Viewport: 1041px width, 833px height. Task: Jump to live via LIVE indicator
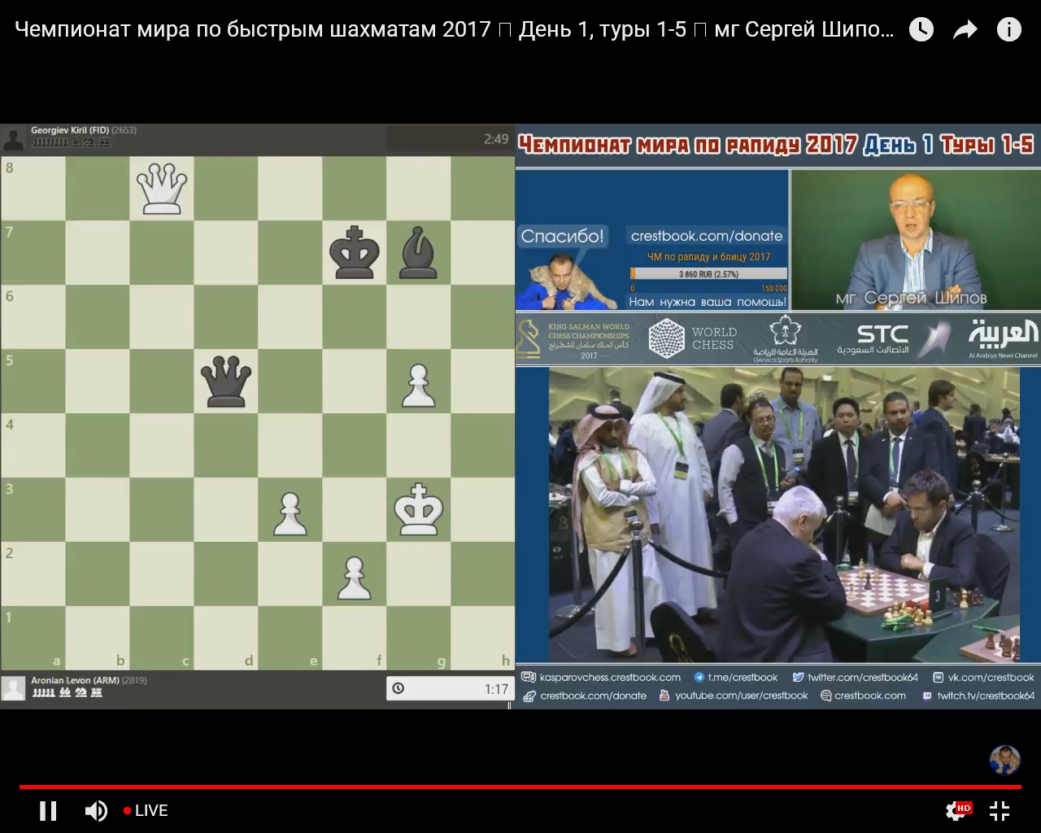click(x=146, y=810)
